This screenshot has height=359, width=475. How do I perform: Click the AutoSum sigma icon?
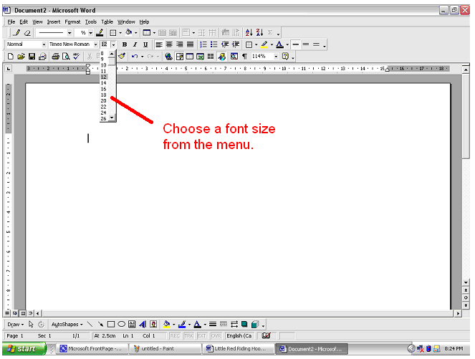[x=270, y=32]
